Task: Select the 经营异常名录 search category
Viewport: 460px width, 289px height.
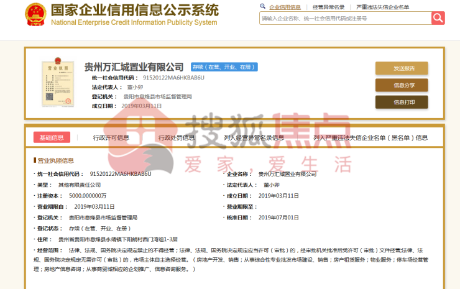Action: (x=328, y=7)
